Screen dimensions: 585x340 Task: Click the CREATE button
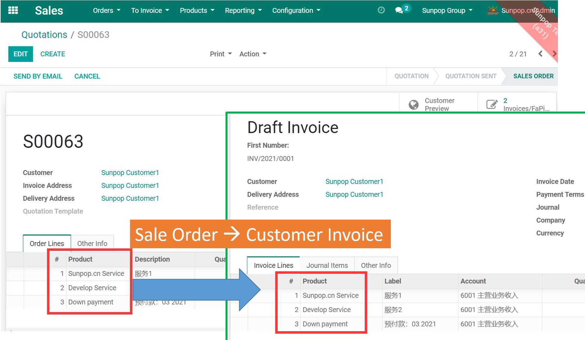click(53, 54)
